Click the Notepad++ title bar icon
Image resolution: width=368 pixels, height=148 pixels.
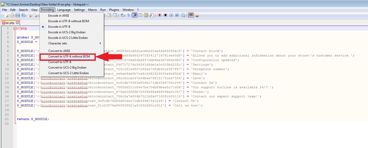[3, 4]
